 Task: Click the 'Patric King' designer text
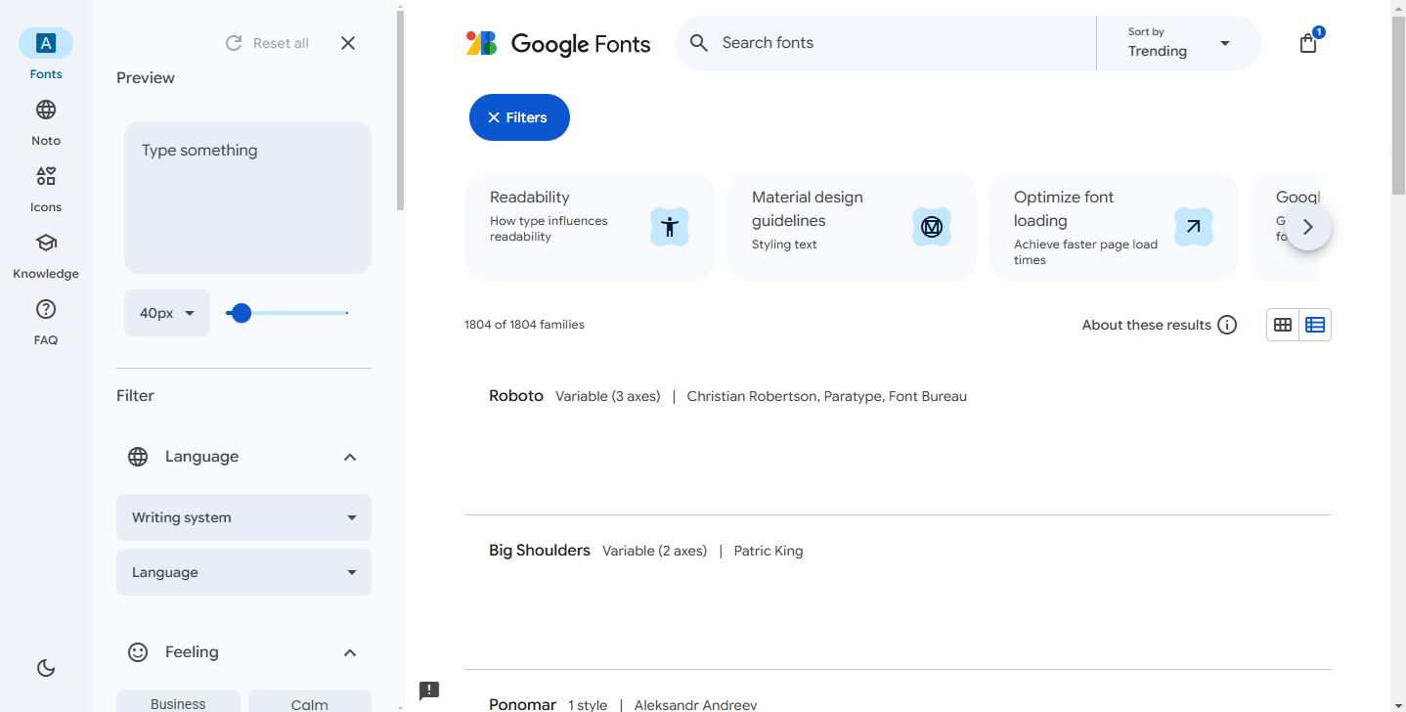769,551
